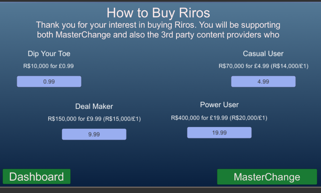Image resolution: width=321 pixels, height=193 pixels.
Task: Select the 19.99 Power User button
Action: click(x=219, y=133)
